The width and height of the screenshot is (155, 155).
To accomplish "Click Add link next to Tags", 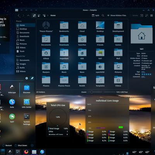I will click(143, 72).
